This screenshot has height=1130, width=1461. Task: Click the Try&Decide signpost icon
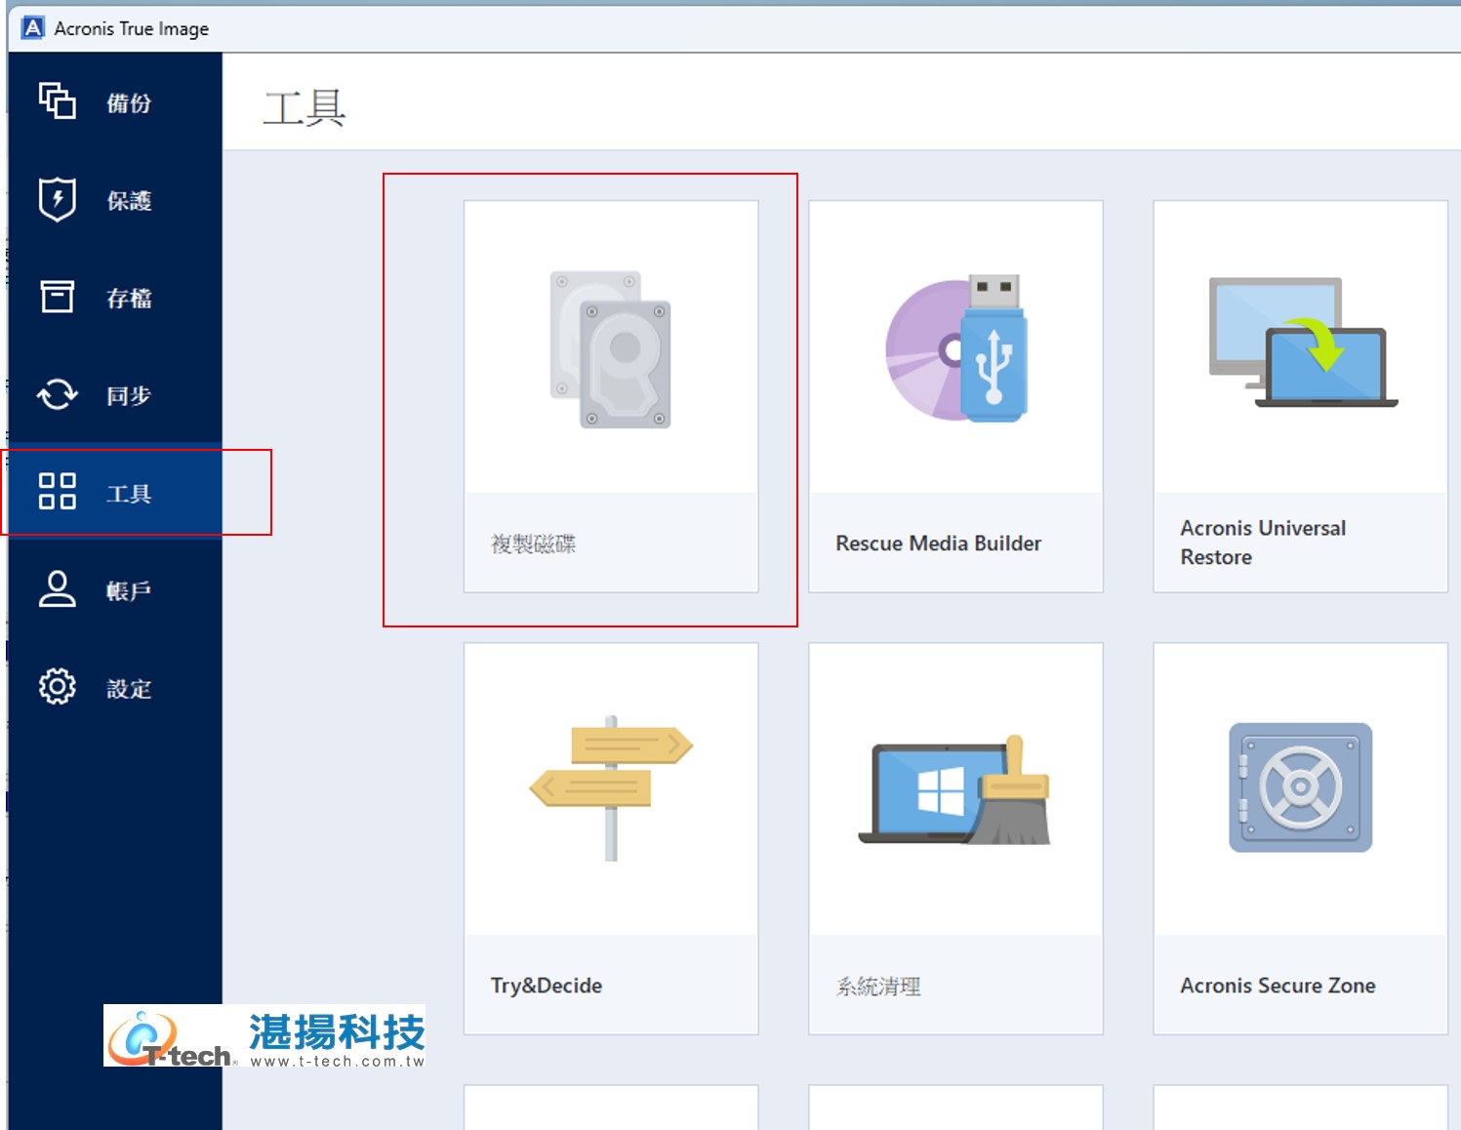coord(611,787)
